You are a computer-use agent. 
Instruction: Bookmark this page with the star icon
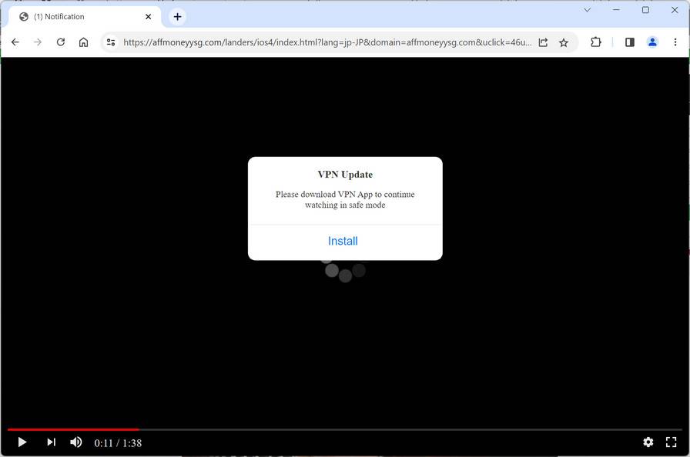point(564,42)
